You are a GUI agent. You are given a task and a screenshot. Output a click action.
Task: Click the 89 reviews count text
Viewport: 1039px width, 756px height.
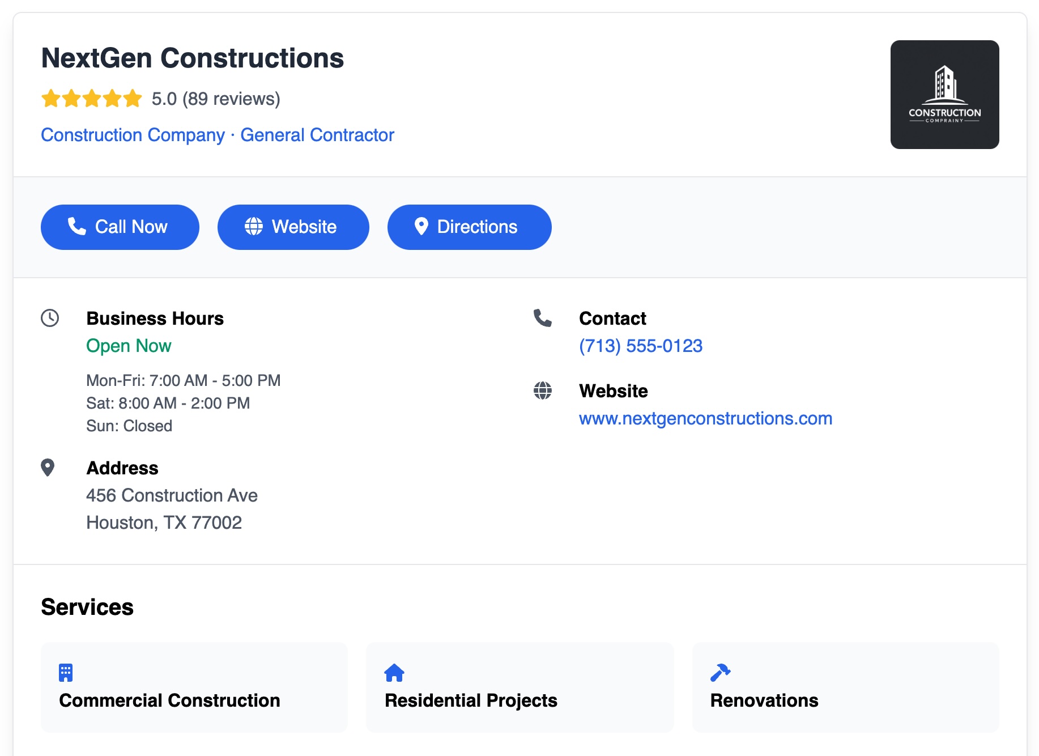pyautogui.click(x=230, y=98)
